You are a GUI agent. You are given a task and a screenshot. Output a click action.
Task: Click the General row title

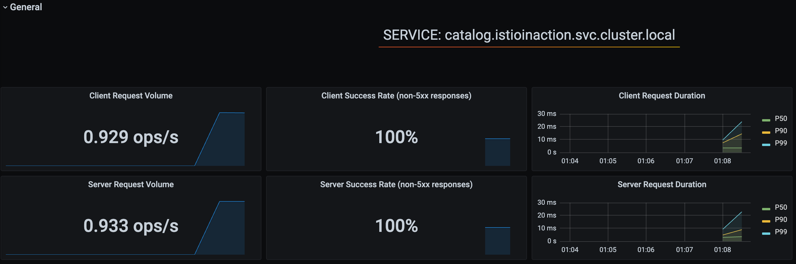26,7
